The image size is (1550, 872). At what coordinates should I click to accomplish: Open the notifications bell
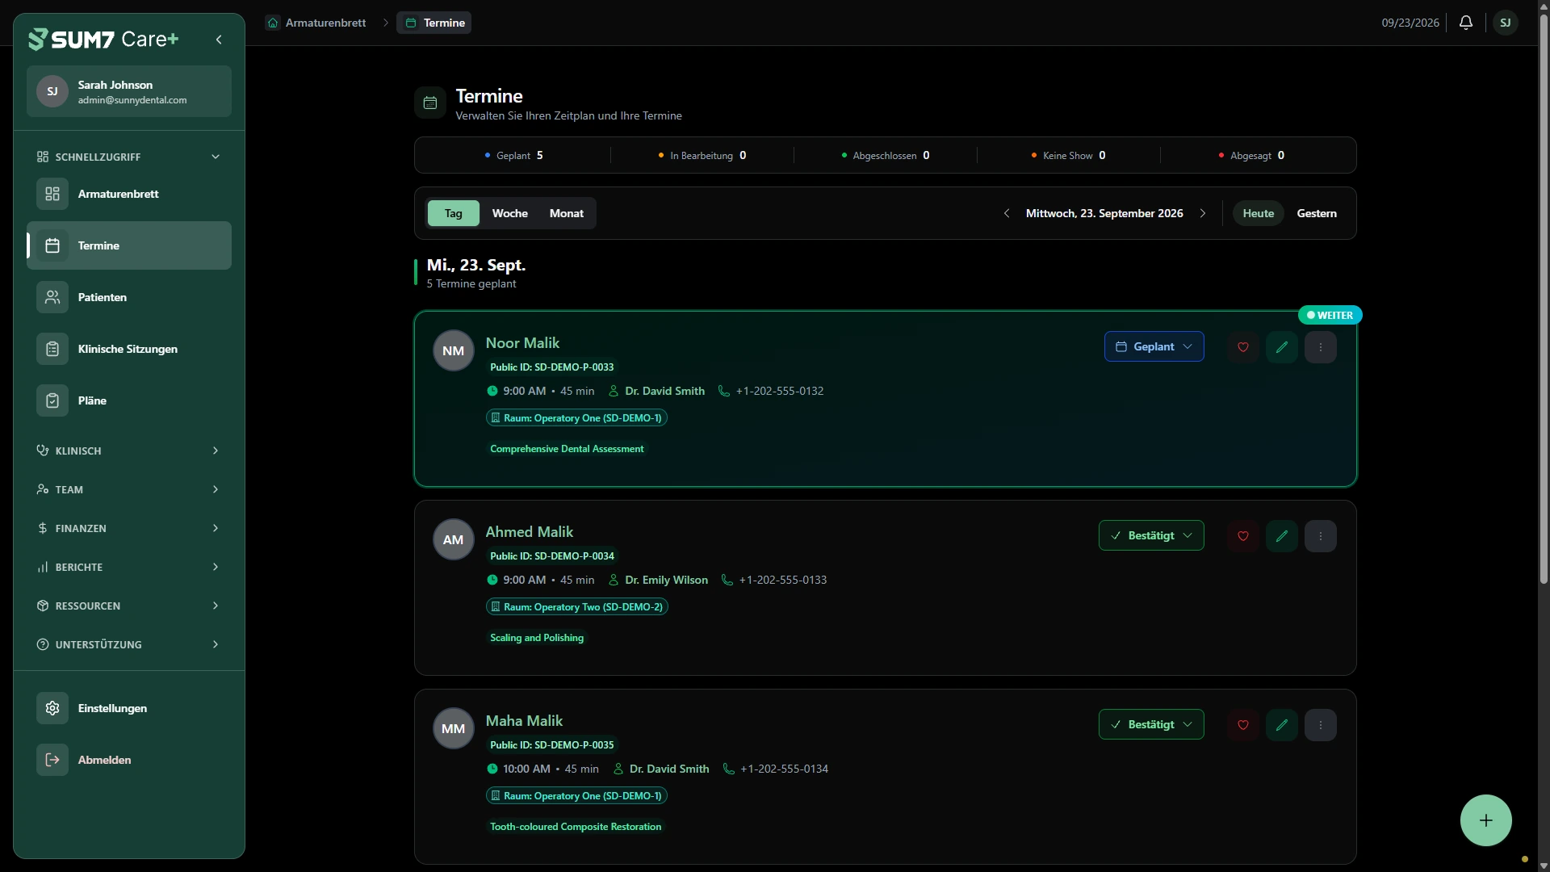tap(1466, 23)
